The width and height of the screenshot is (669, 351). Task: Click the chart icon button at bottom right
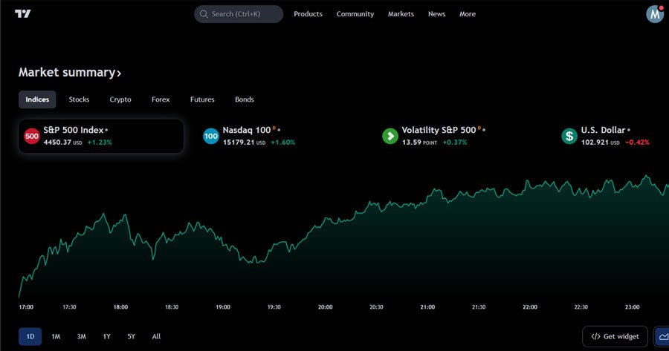tap(662, 336)
